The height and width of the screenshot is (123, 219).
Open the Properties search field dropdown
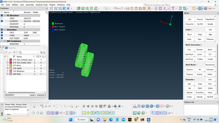coord(38,52)
